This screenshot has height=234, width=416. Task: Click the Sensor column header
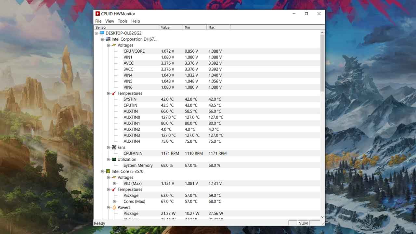[101, 27]
